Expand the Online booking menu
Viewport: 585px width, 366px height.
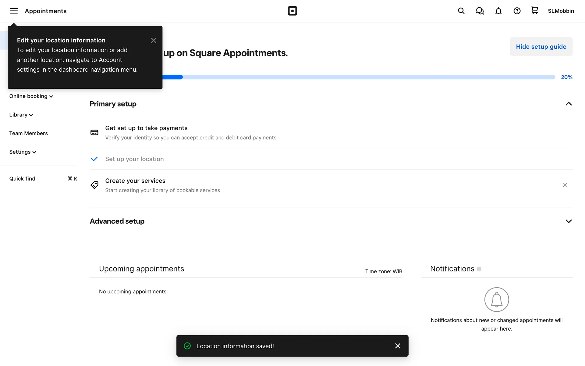(x=31, y=96)
